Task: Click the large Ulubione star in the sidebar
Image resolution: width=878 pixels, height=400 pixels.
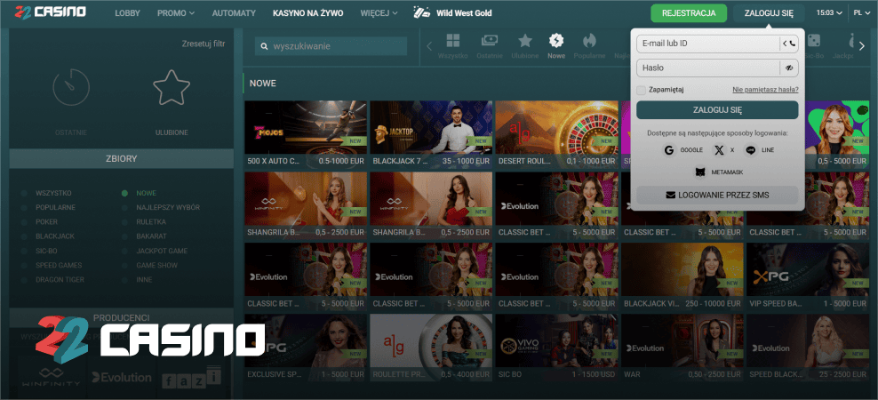Action: tap(172, 87)
